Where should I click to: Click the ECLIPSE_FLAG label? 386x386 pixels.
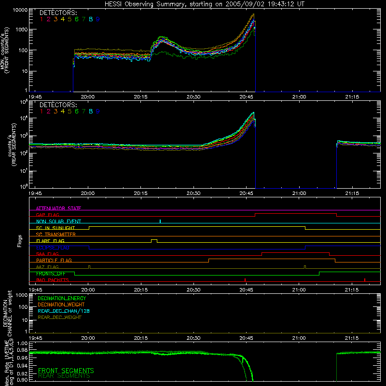(x=53, y=248)
